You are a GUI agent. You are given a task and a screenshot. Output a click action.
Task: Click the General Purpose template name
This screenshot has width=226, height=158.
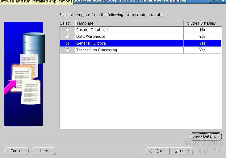91,43
